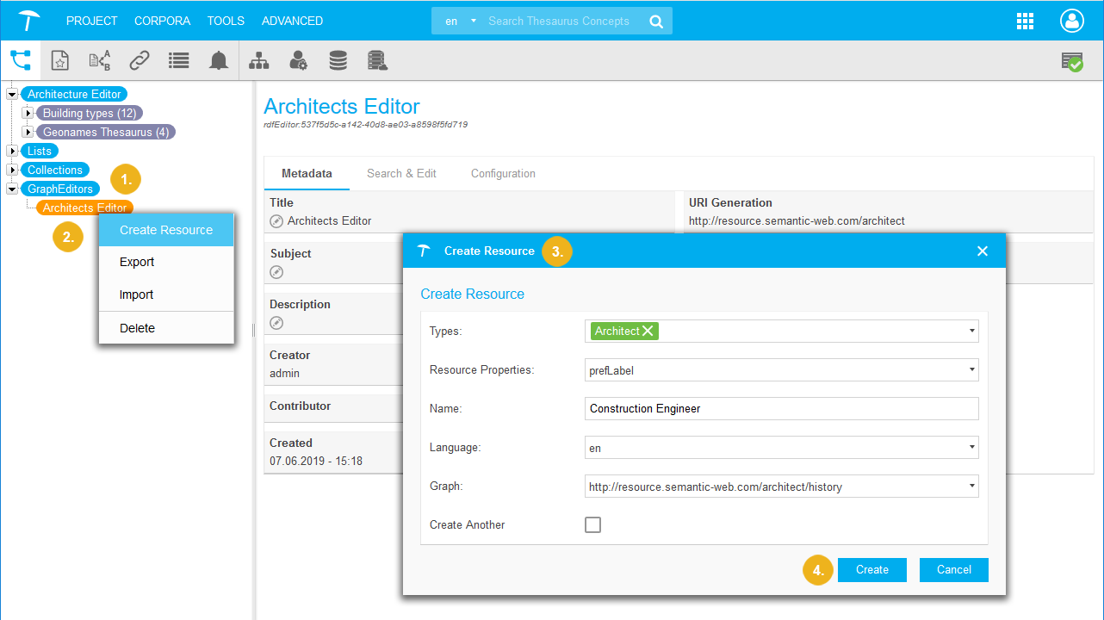
Task: Click the Name input field
Action: [x=780, y=408]
